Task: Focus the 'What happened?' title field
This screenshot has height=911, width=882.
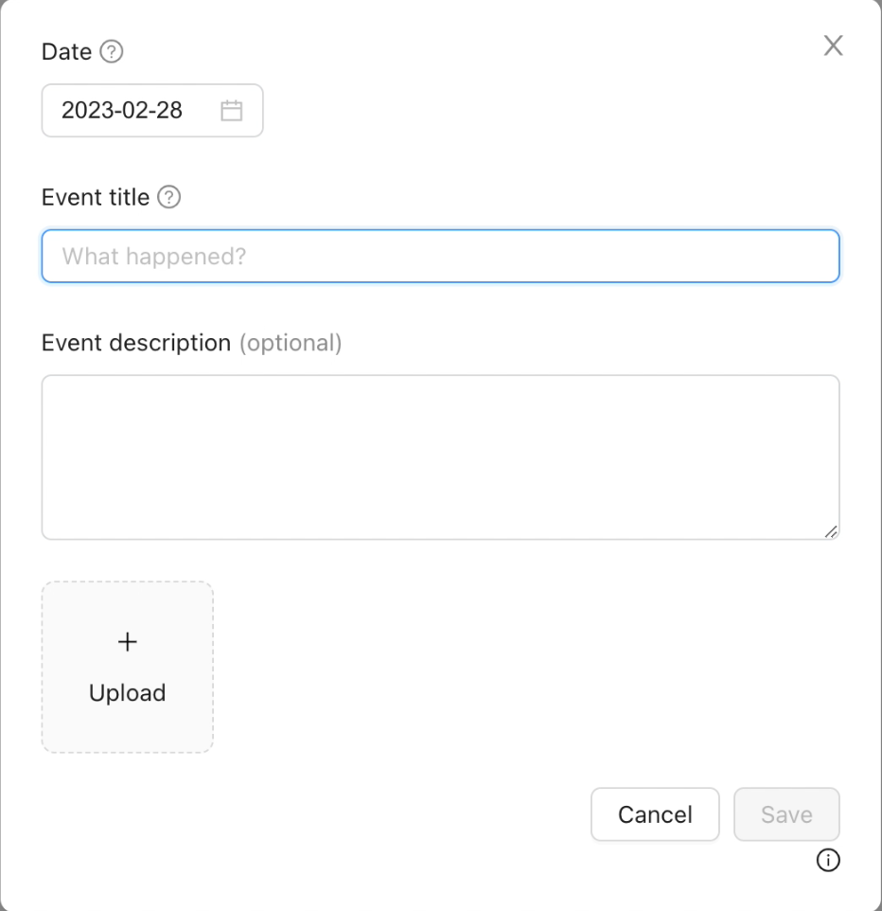Action: [440, 256]
